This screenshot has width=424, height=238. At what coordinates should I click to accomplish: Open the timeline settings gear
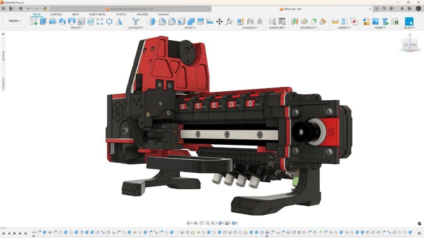pyautogui.click(x=419, y=233)
